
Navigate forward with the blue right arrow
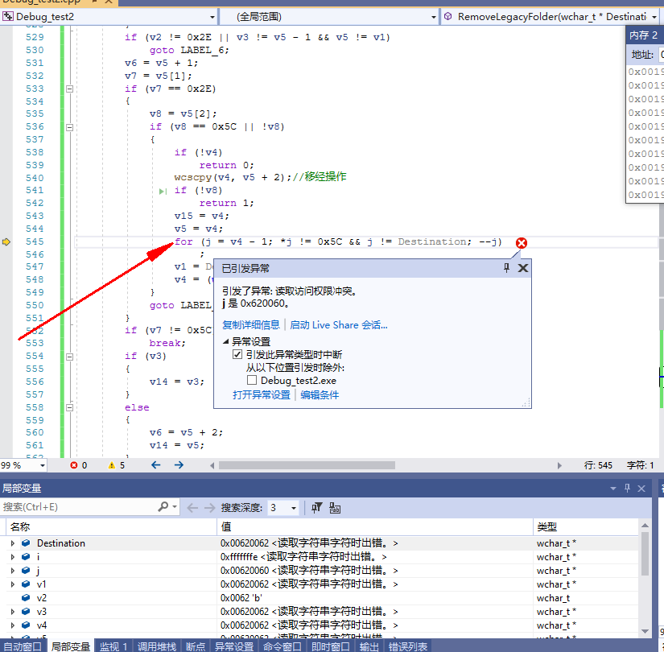[179, 465]
